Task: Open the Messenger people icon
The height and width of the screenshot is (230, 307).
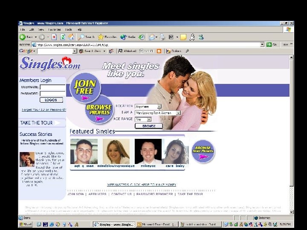Action: (x=201, y=37)
